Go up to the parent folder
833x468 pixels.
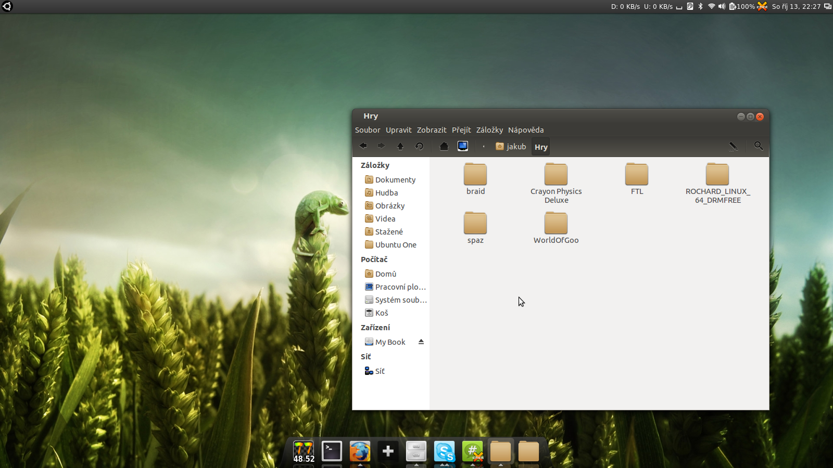click(400, 146)
